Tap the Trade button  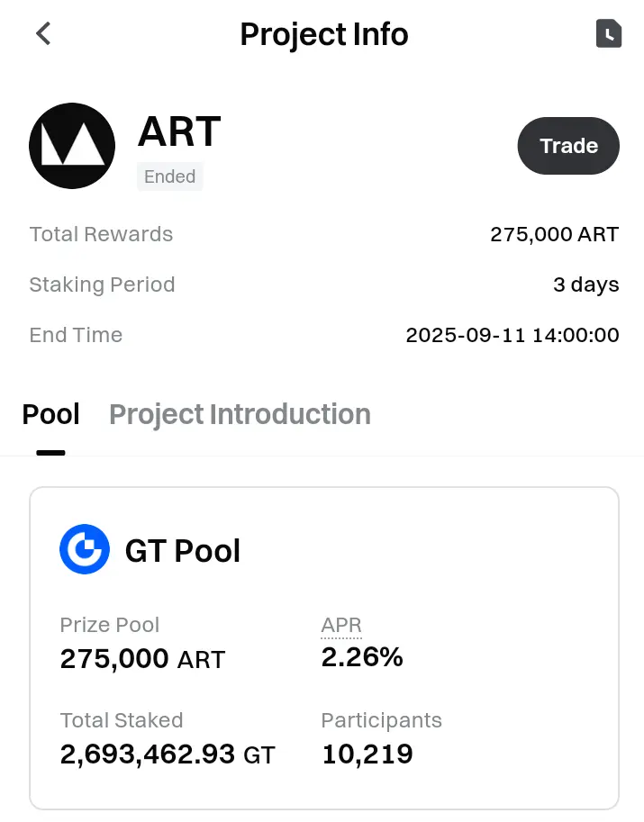568,146
